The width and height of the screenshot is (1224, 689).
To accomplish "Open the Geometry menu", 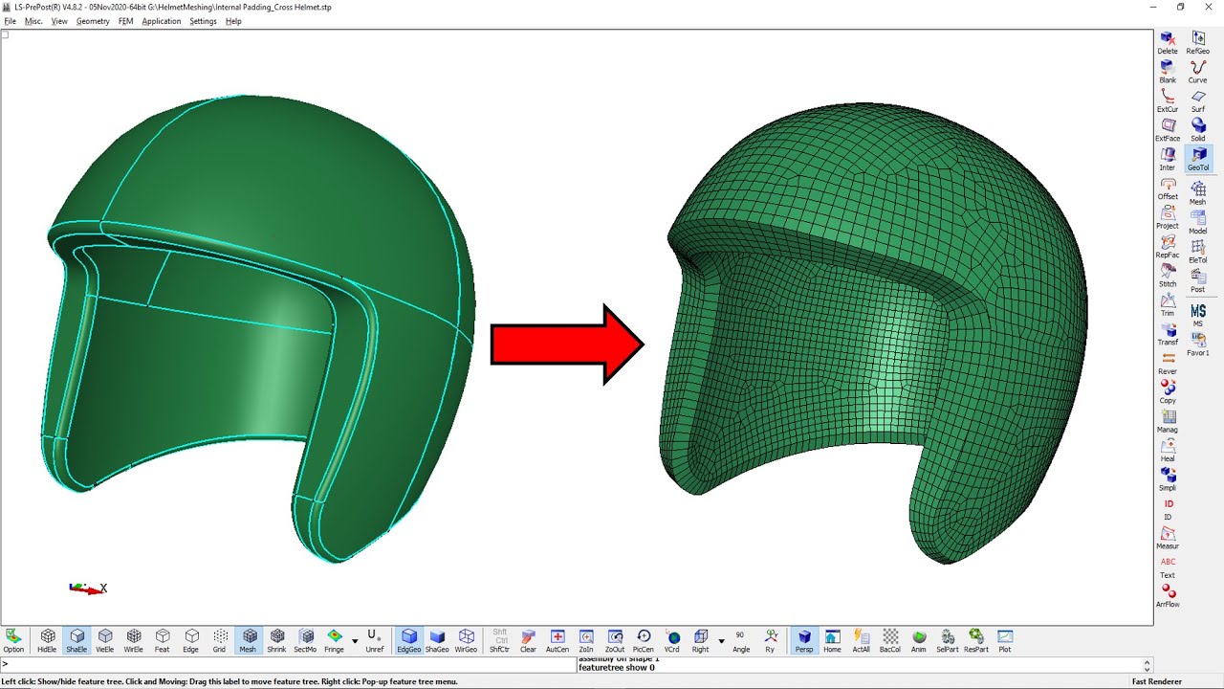I will 93,21.
